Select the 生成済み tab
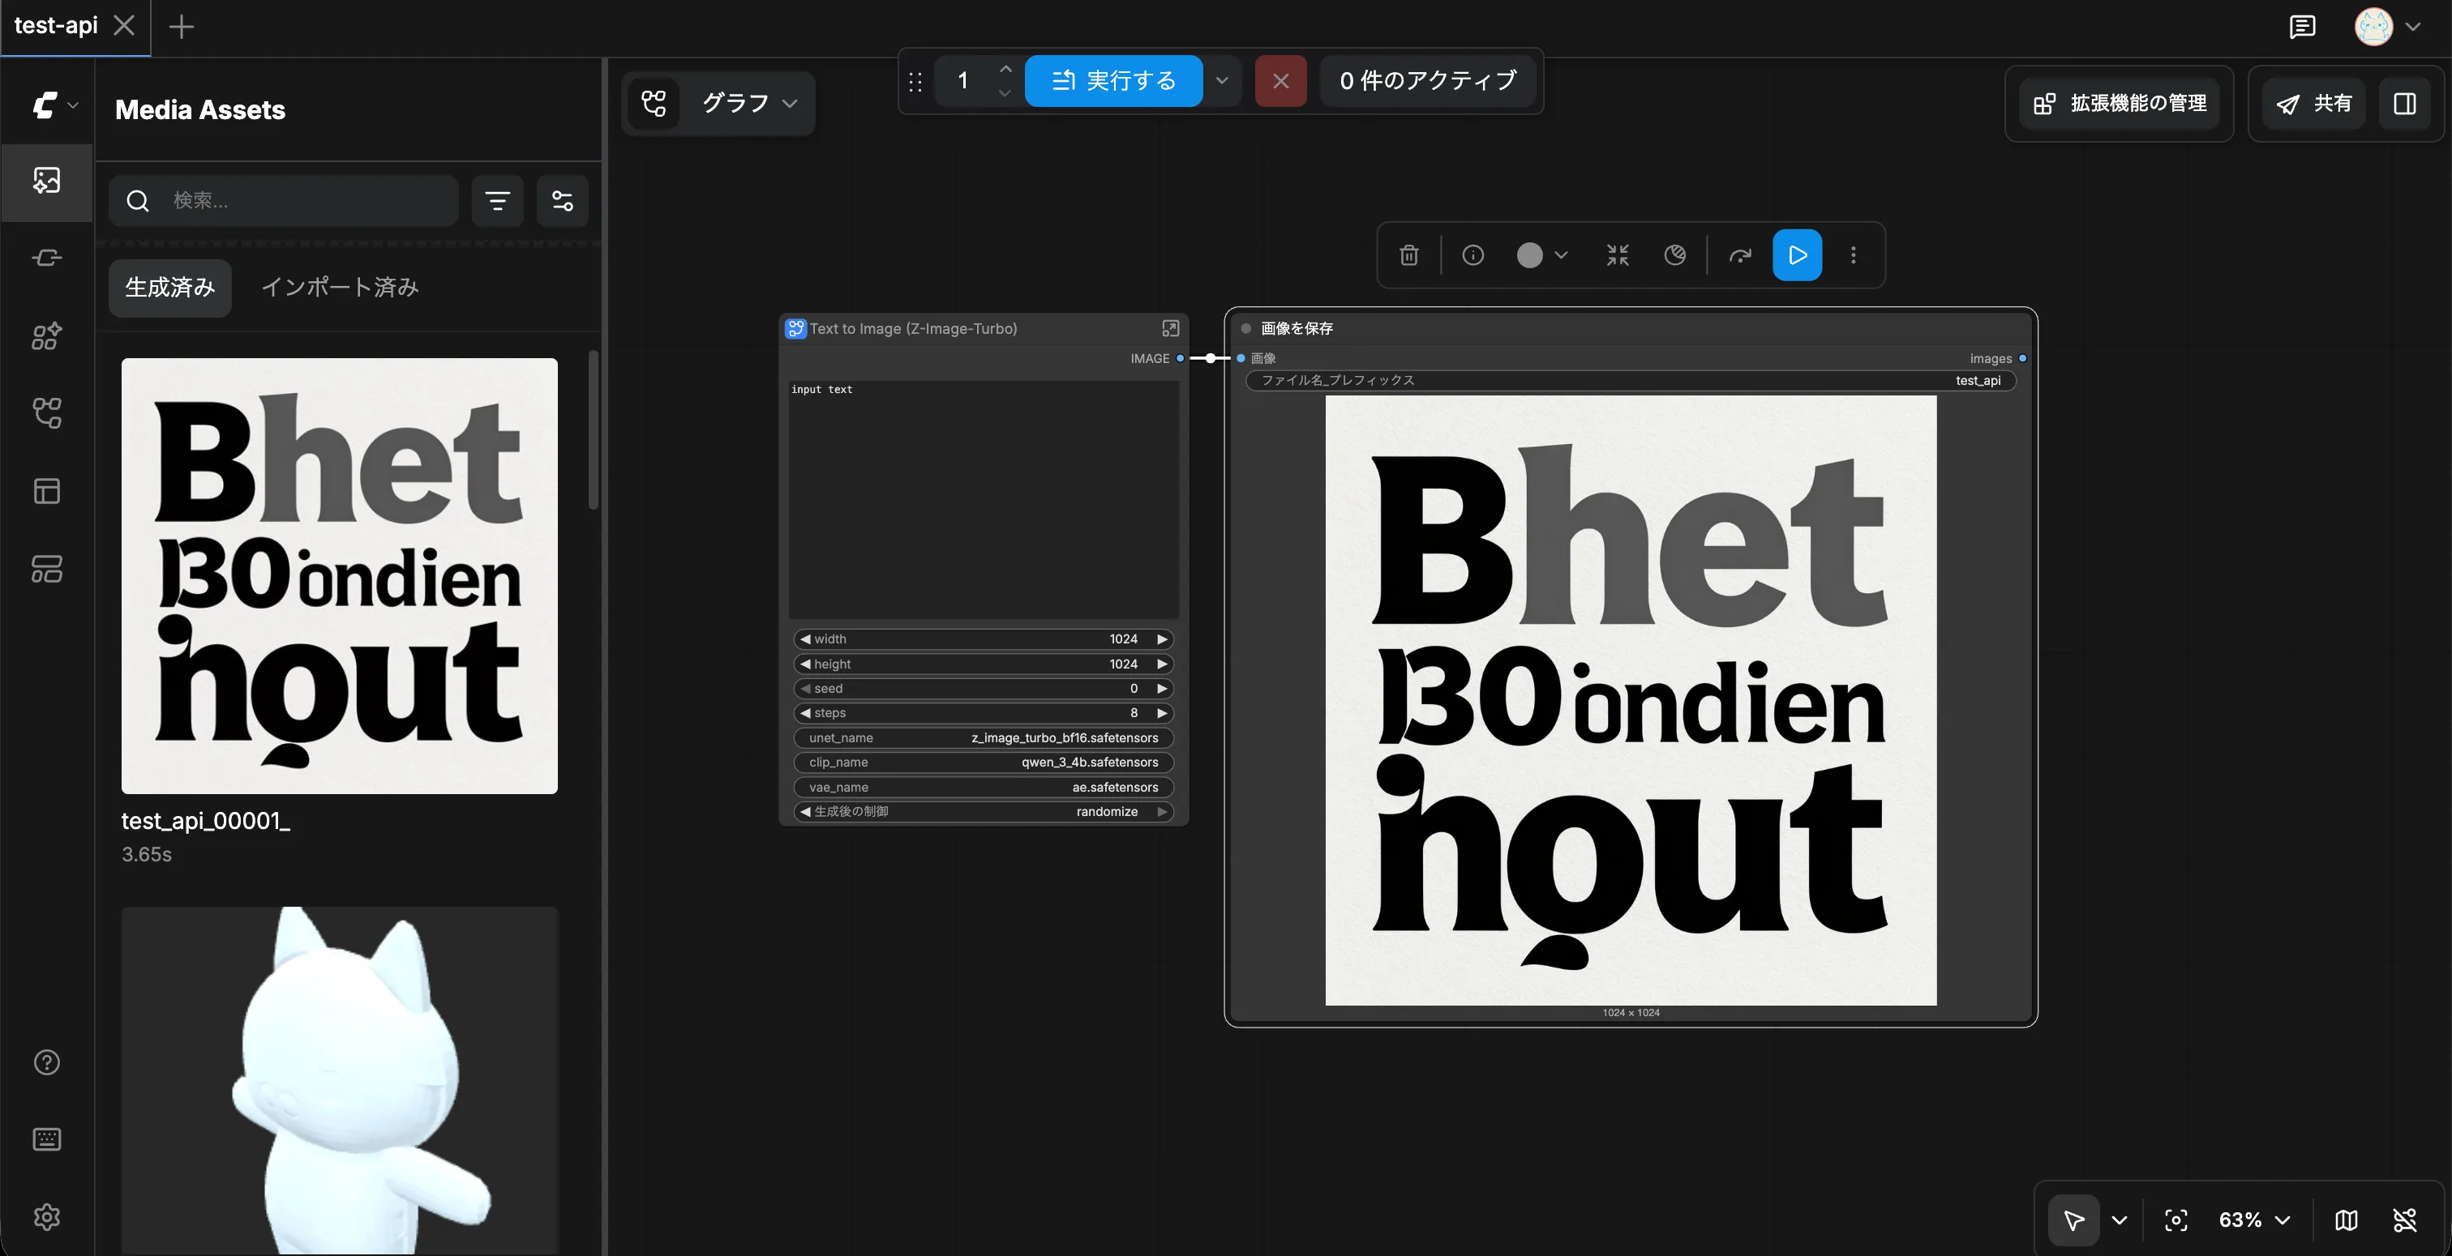Screen dimensions: 2452x1256 (170, 288)
